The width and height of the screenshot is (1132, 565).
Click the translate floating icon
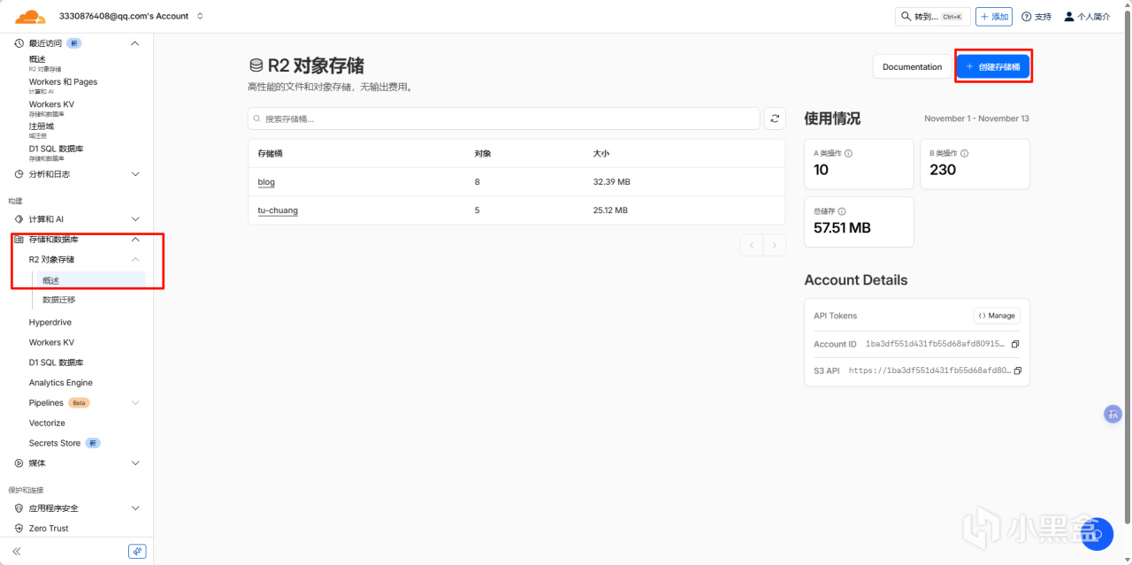pos(1113,414)
